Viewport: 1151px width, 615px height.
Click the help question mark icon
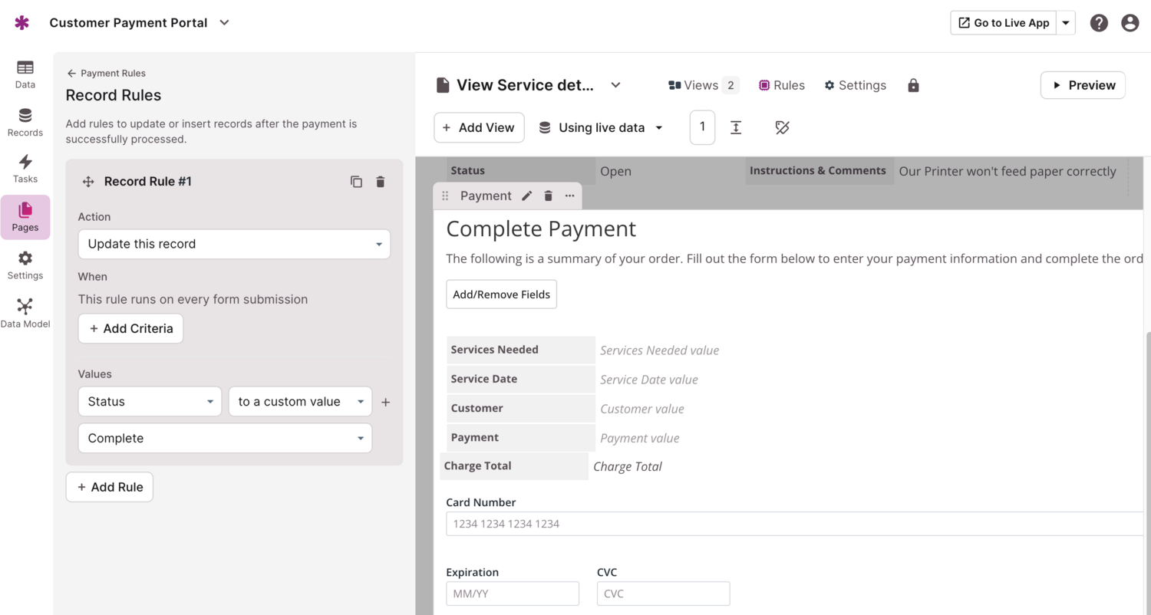1099,22
